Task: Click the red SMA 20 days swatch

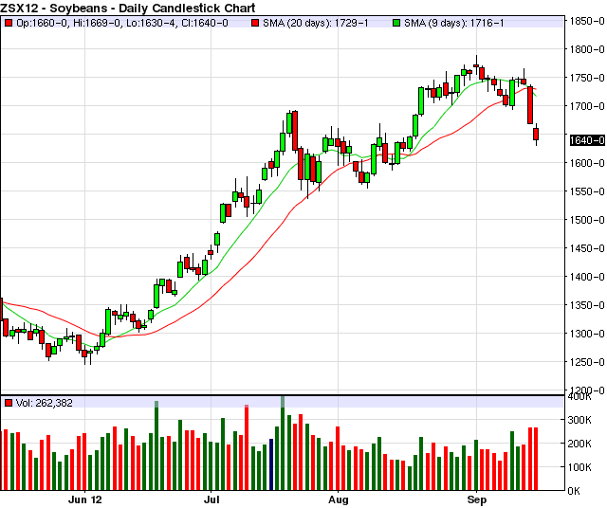Action: coord(255,23)
